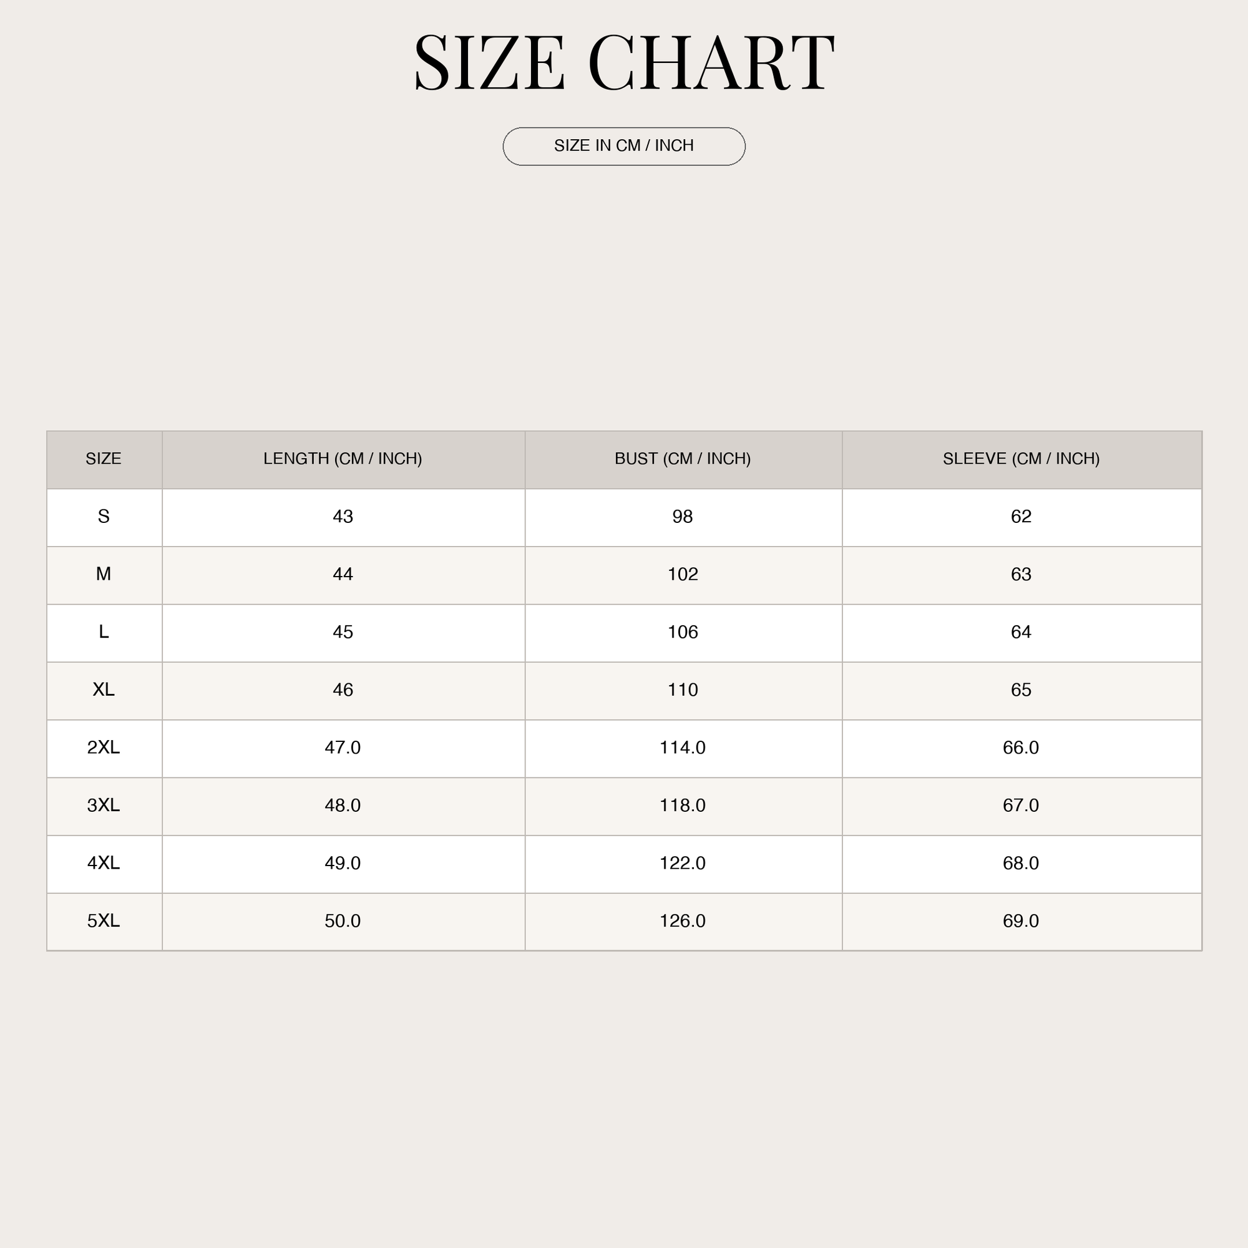Viewport: 1248px width, 1248px height.
Task: Select the BUST (CM / INCH) column header
Action: [x=683, y=459]
